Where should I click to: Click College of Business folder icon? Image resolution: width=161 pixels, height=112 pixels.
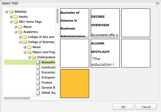(x=25, y=42)
